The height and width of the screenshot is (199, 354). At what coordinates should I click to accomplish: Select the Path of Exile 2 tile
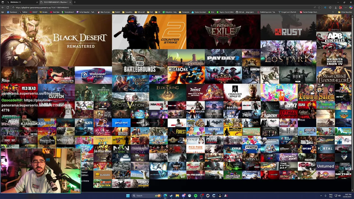click(x=223, y=32)
